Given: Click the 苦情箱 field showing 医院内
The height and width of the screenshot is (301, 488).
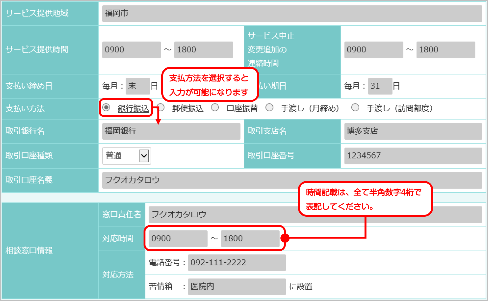Looking at the screenshot, I should tap(237, 287).
